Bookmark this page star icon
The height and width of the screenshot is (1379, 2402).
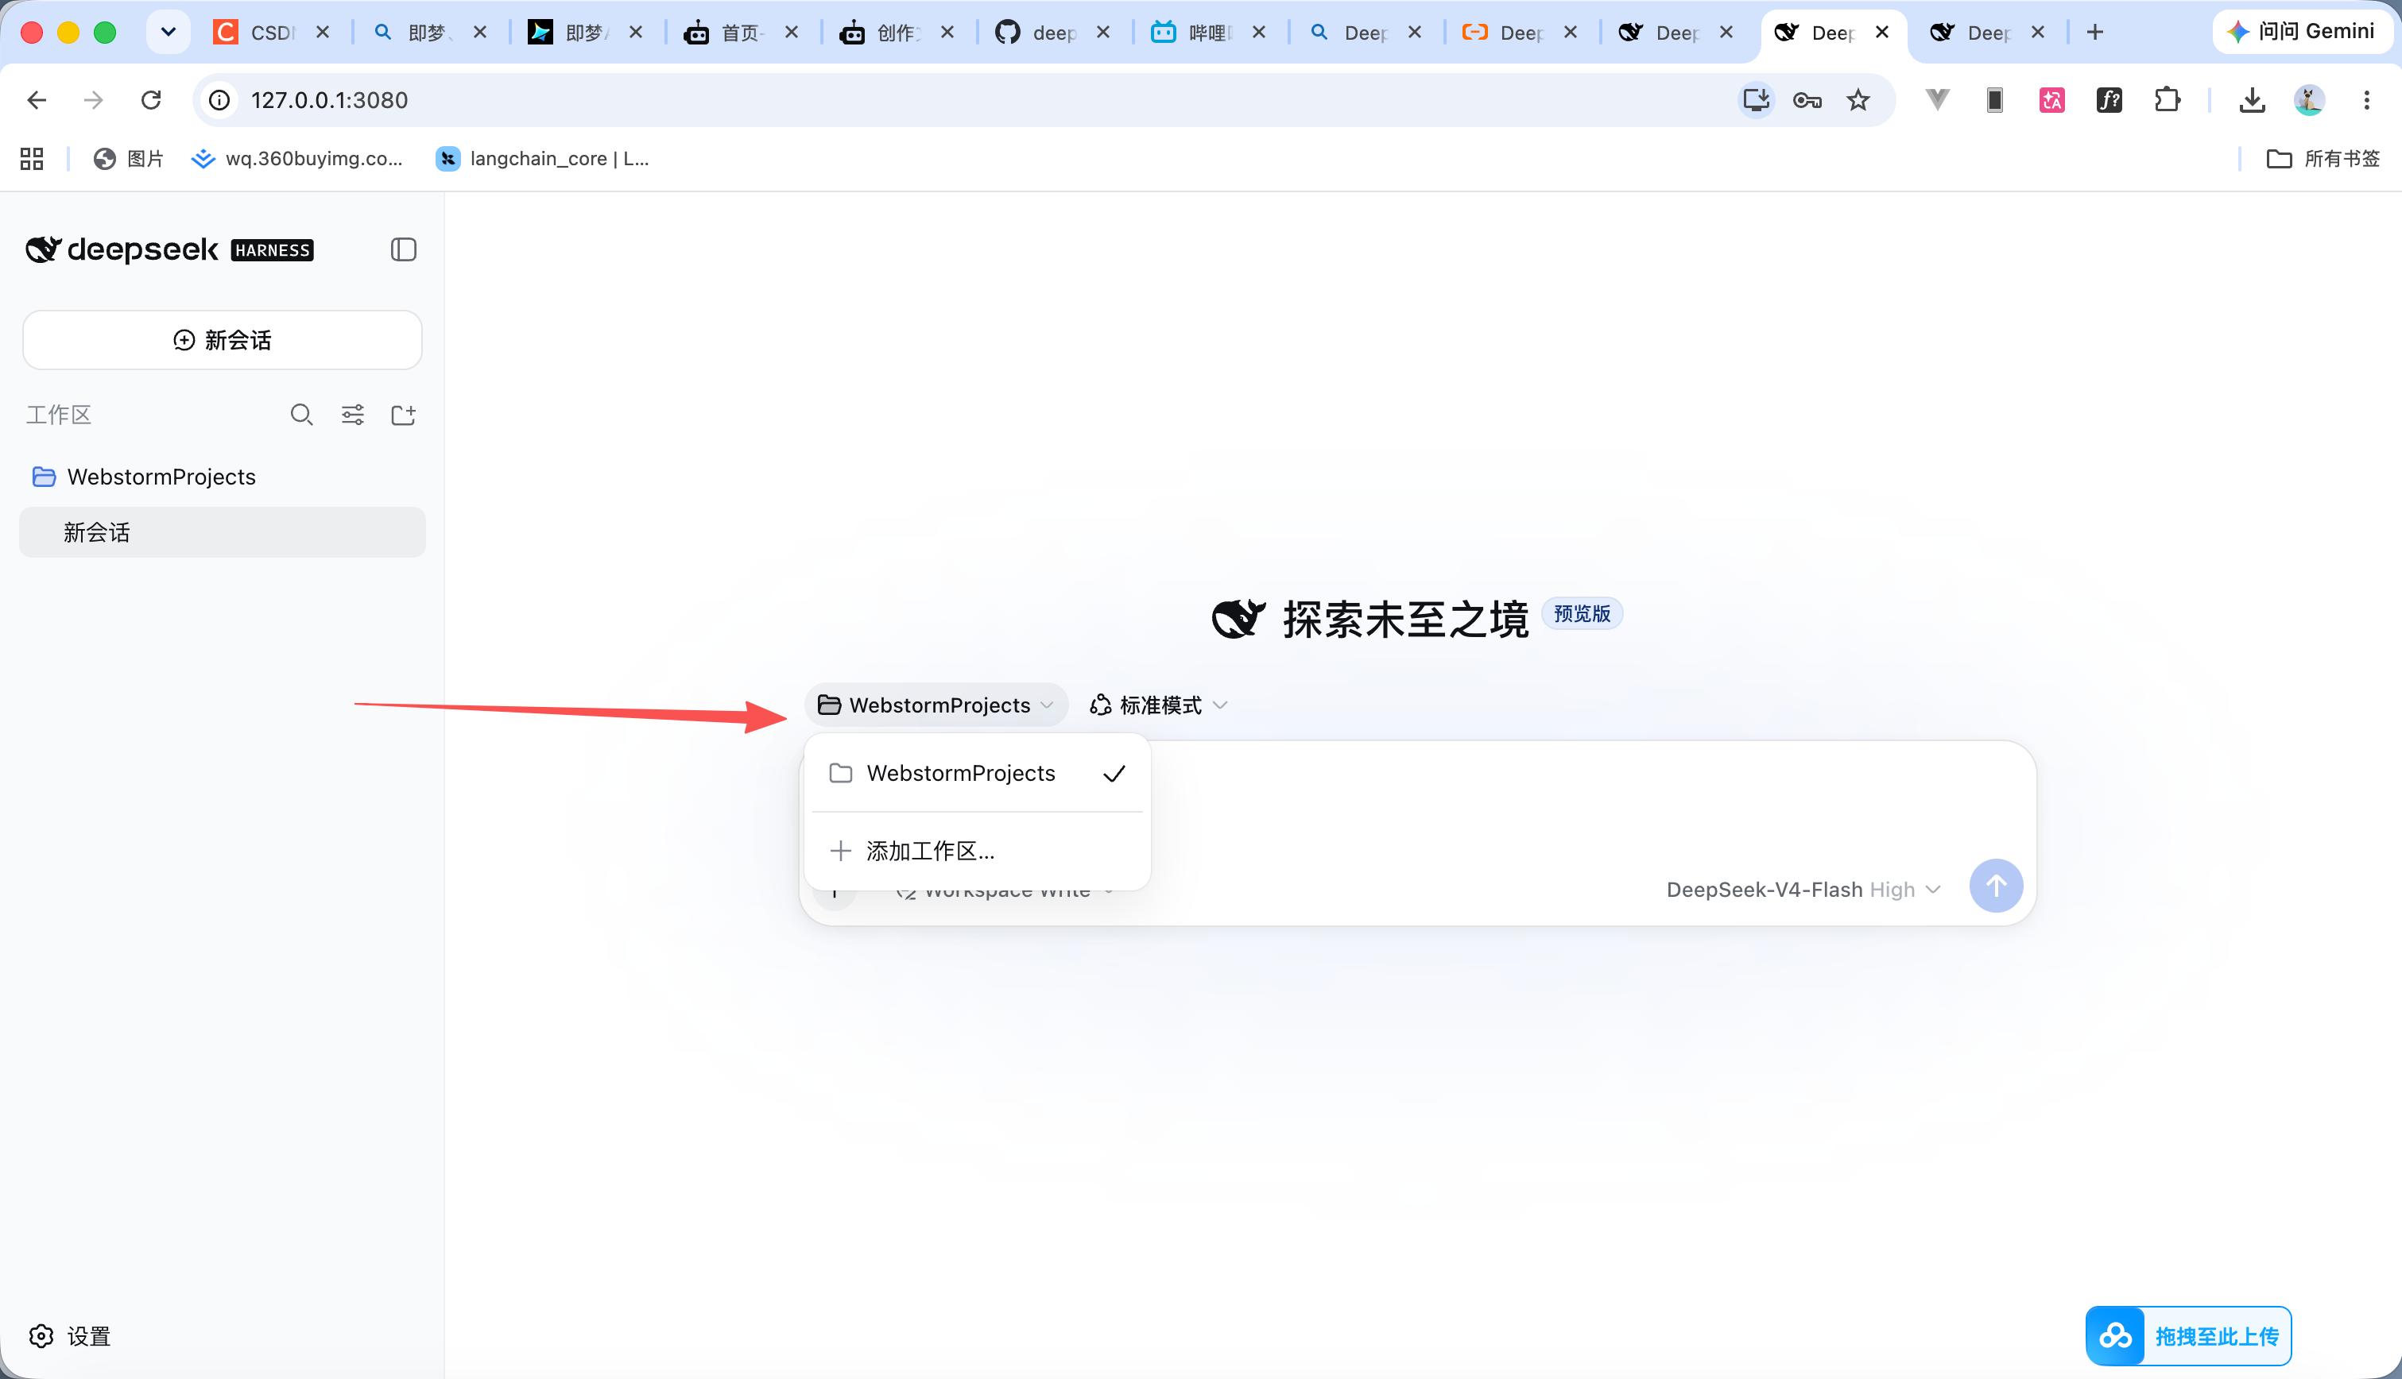coord(1858,100)
